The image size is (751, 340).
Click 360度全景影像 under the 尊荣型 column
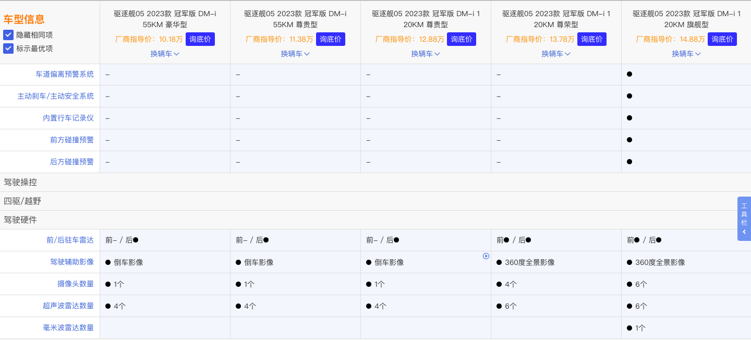coord(530,262)
